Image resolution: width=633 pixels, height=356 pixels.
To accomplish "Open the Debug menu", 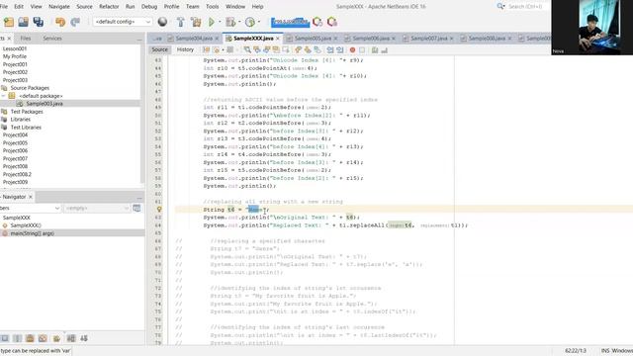I will [x=149, y=7].
